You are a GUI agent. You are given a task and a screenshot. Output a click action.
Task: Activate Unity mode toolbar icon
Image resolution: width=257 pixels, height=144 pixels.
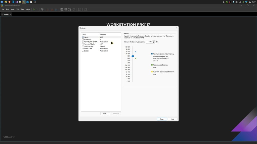click(x=74, y=9)
